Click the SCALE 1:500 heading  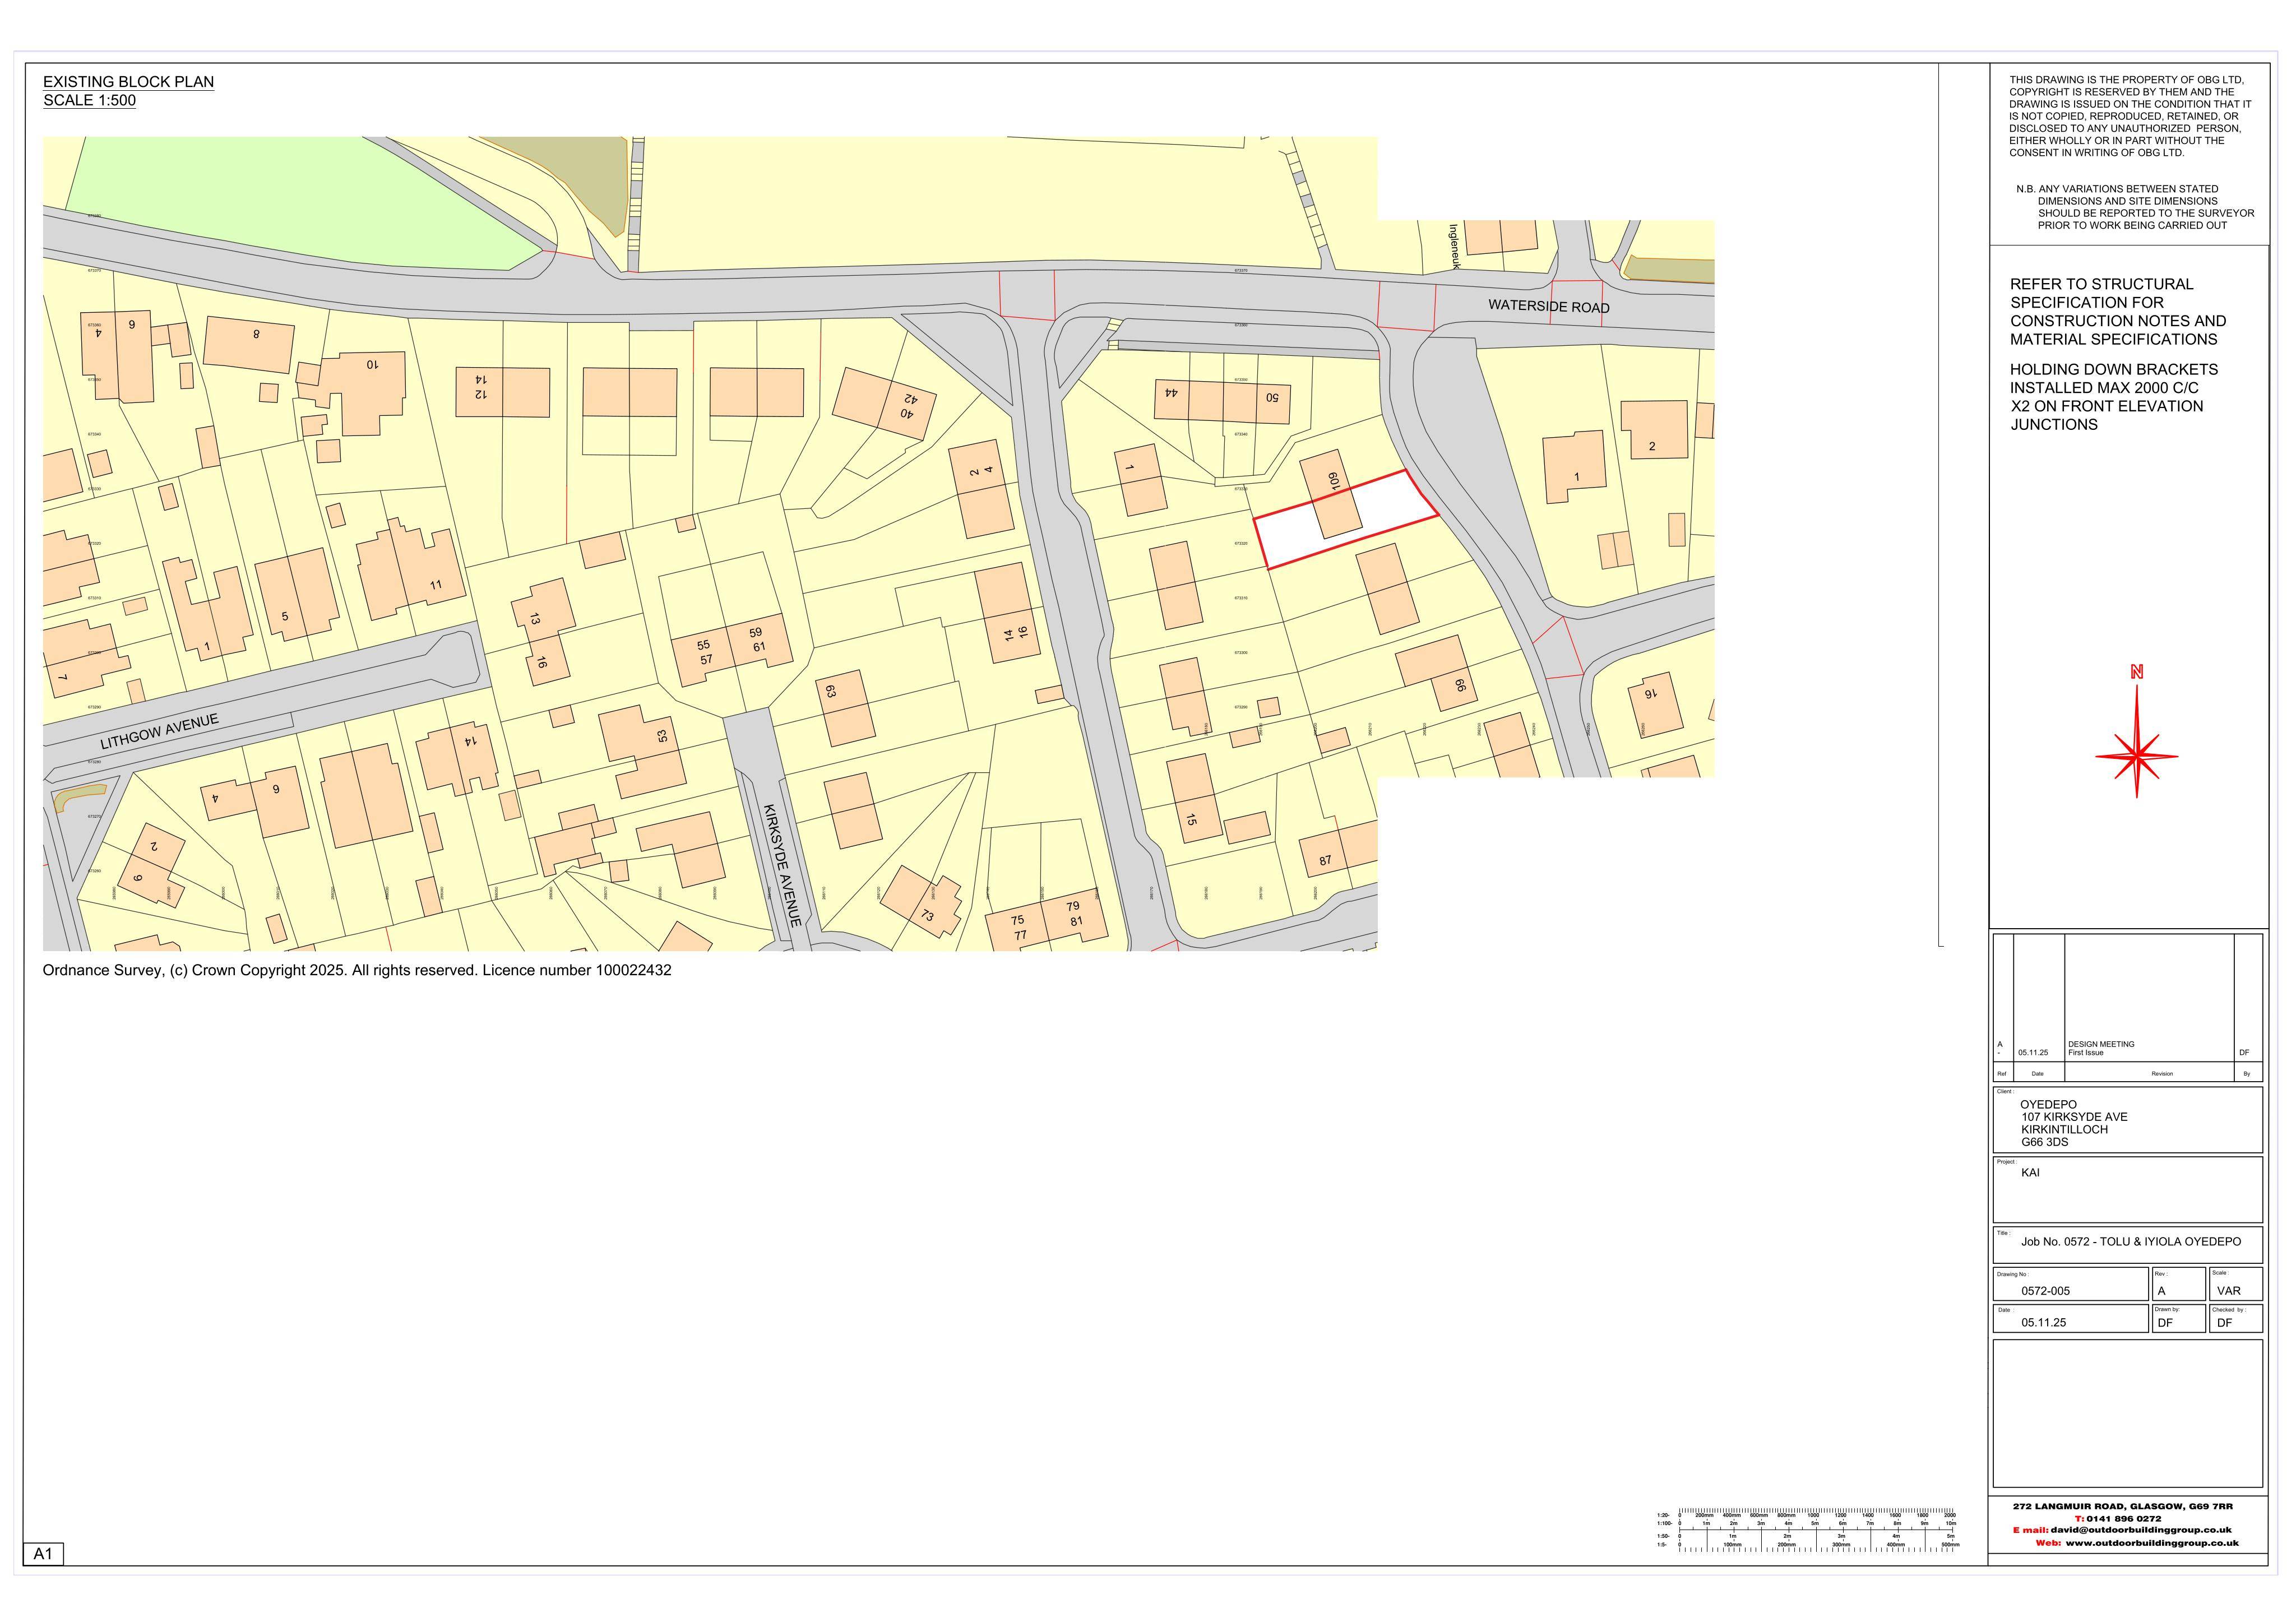point(89,100)
